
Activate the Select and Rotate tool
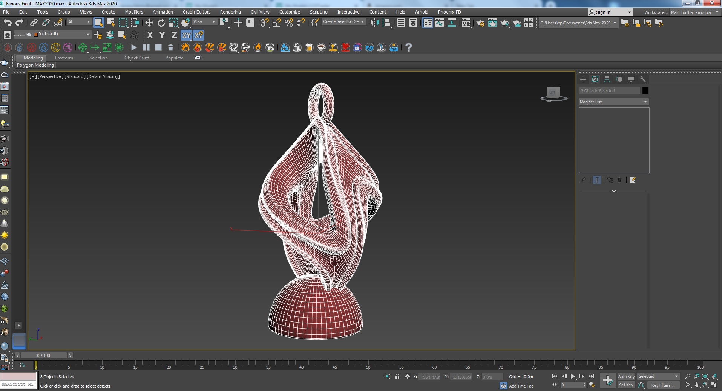click(161, 23)
